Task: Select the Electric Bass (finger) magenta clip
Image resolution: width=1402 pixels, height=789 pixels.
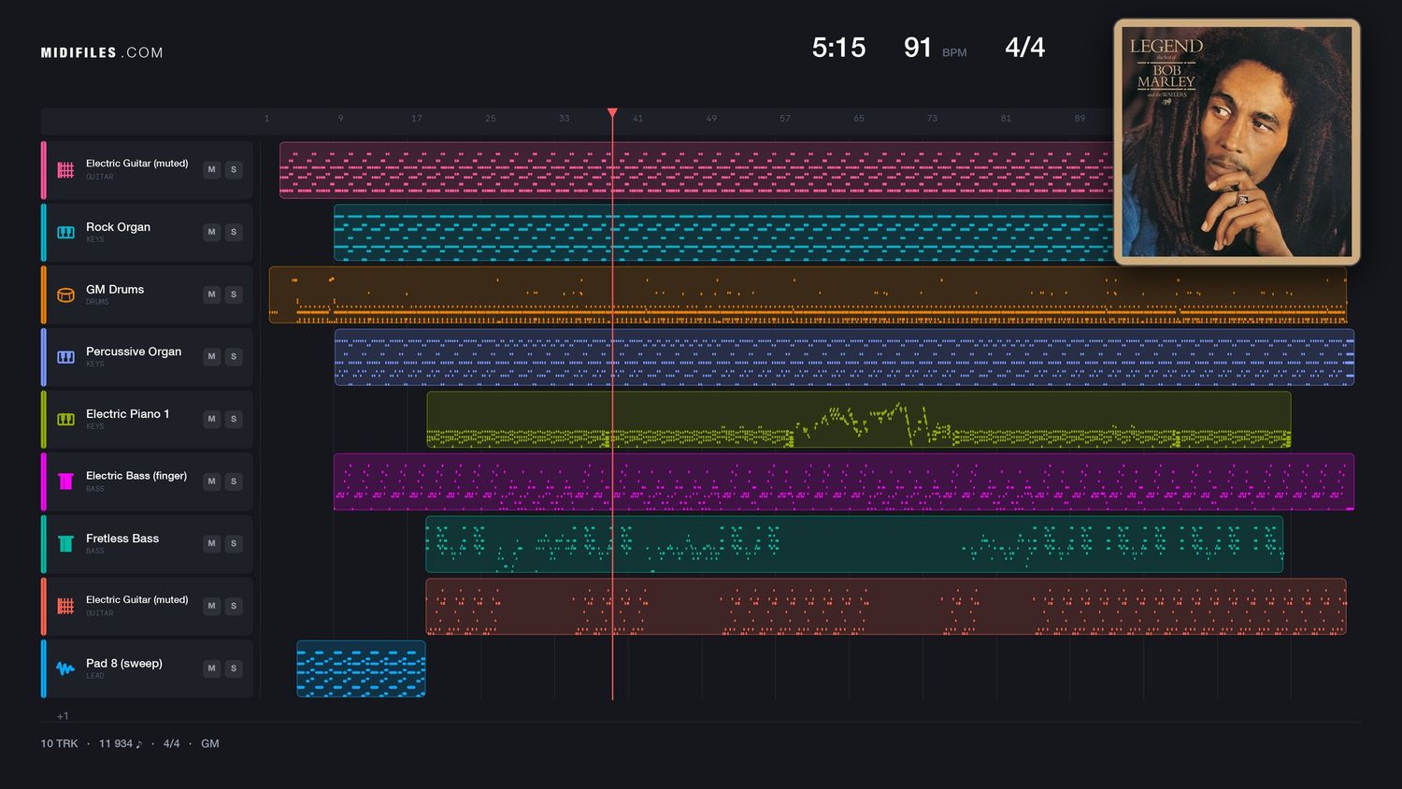Action: tap(844, 481)
